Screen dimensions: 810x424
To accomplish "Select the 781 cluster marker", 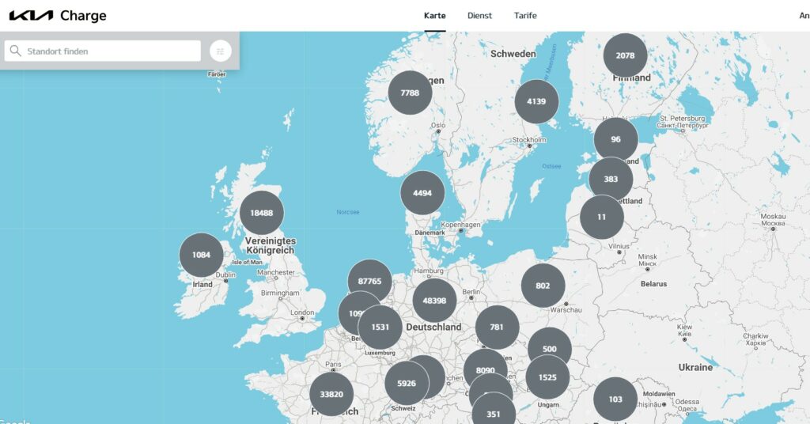I will (497, 327).
